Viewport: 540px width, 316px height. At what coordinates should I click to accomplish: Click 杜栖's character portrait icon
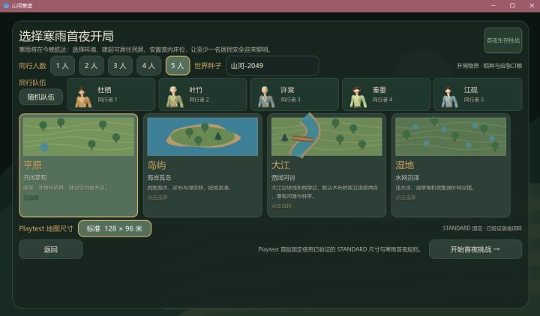(x=83, y=97)
